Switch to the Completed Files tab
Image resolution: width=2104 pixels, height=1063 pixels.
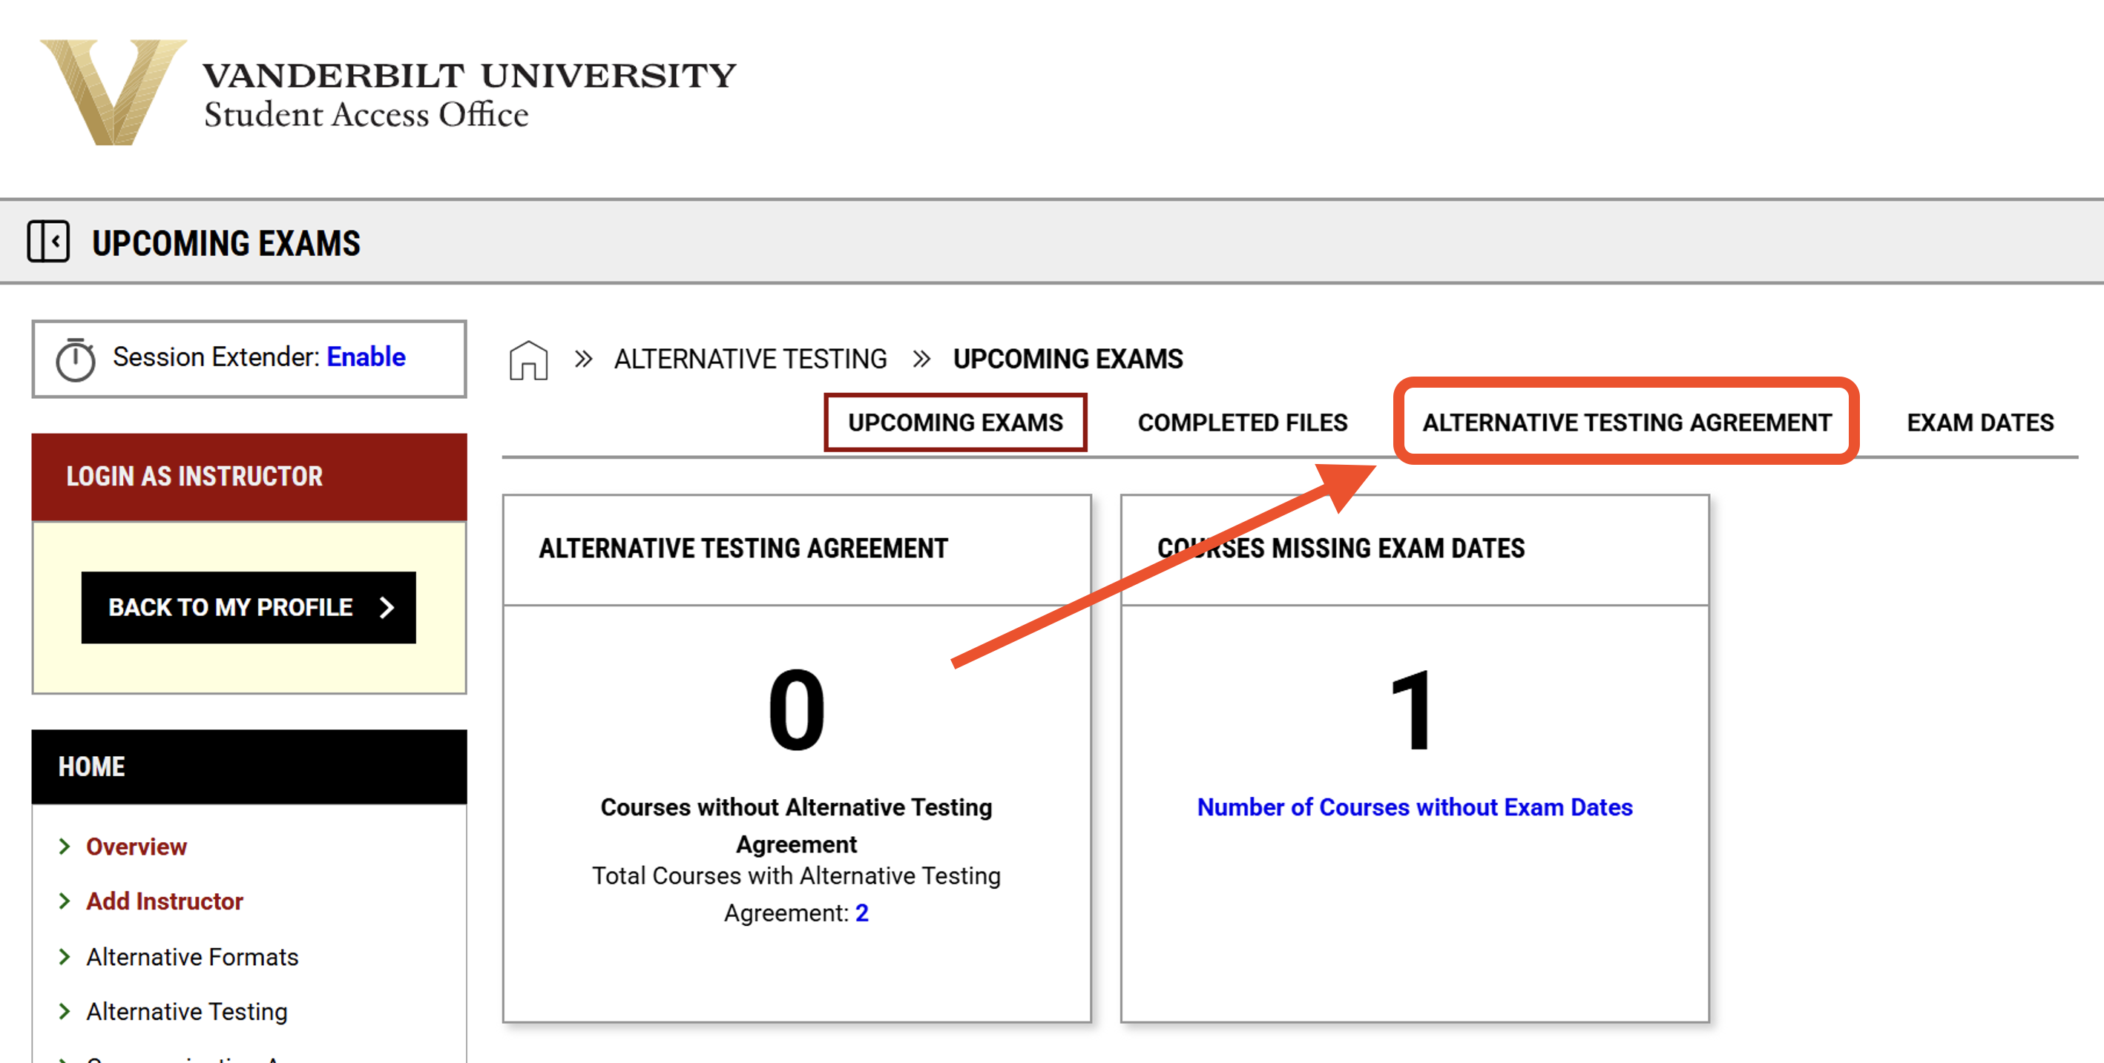(1241, 423)
